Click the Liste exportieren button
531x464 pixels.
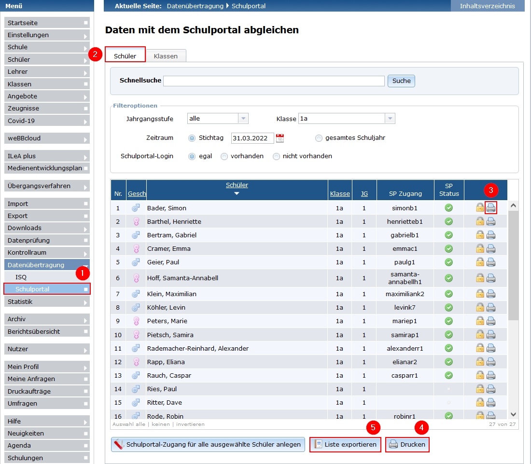tap(345, 444)
